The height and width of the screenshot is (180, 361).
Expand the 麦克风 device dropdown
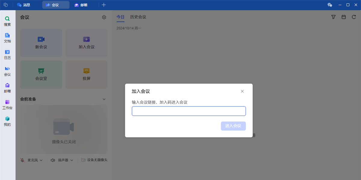point(41,160)
